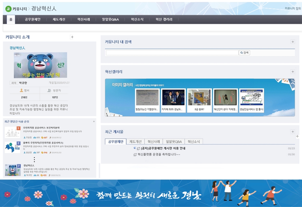Expand the 최근 게시물 section
This screenshot has width=302, height=207.
pos(293,132)
